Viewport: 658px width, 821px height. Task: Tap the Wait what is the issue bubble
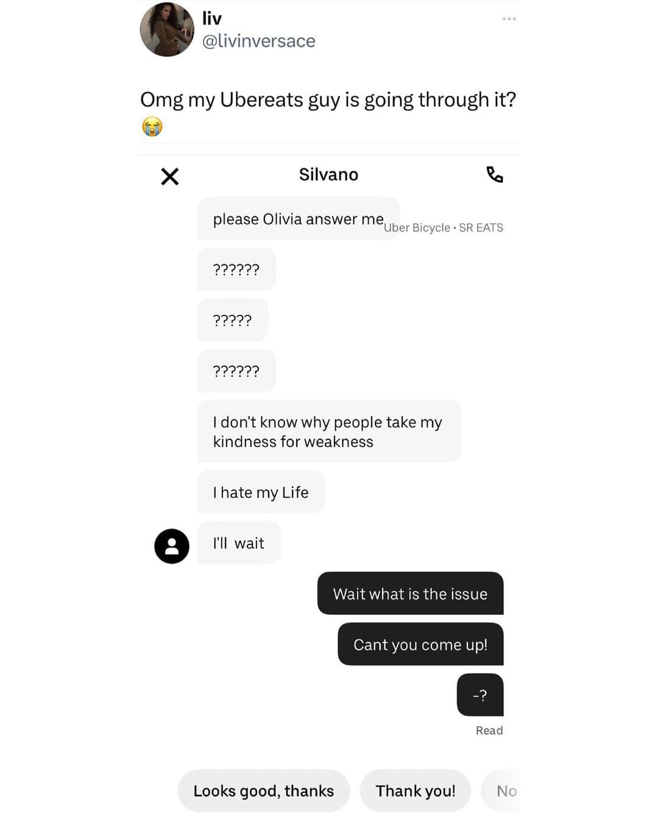pyautogui.click(x=410, y=593)
